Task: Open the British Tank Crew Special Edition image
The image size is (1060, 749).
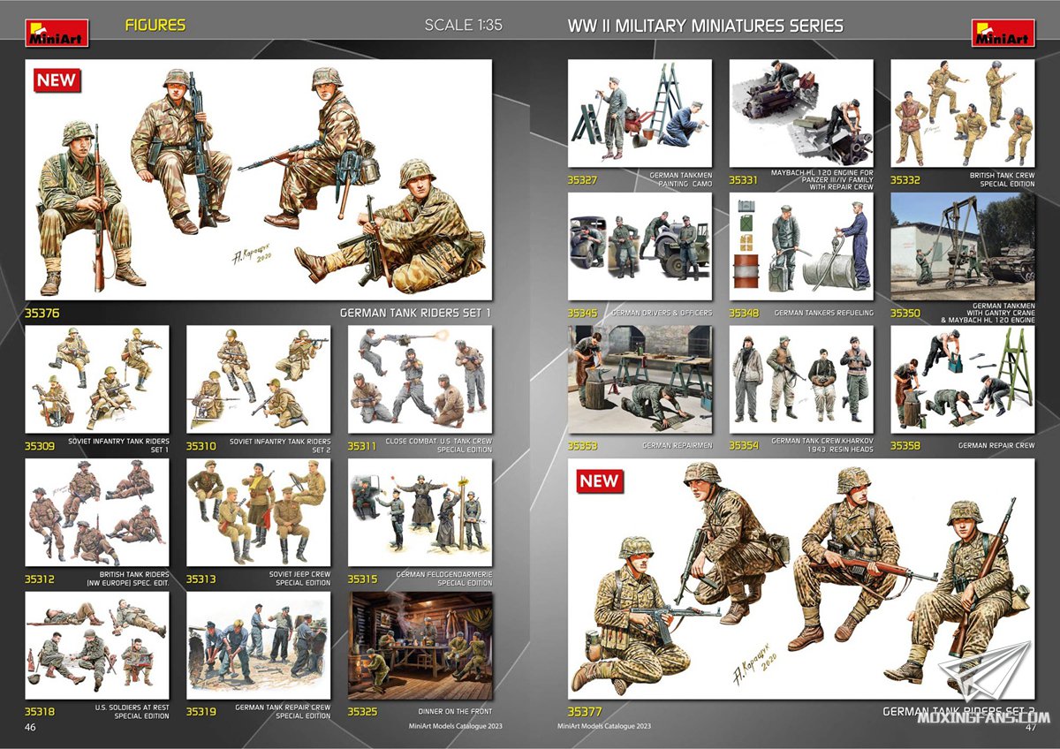Action: (963, 113)
